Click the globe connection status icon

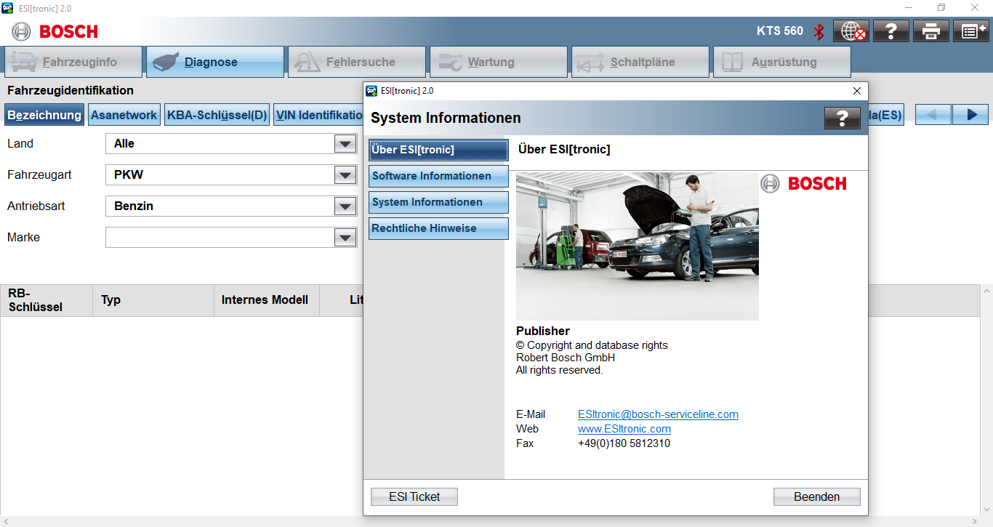pos(851,31)
